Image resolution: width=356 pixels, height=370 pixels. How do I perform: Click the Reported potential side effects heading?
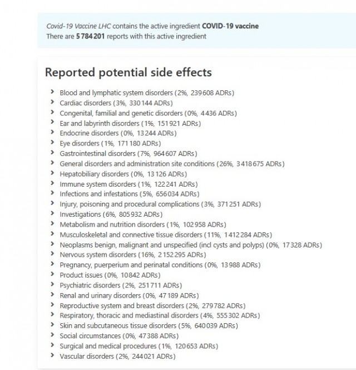point(128,72)
